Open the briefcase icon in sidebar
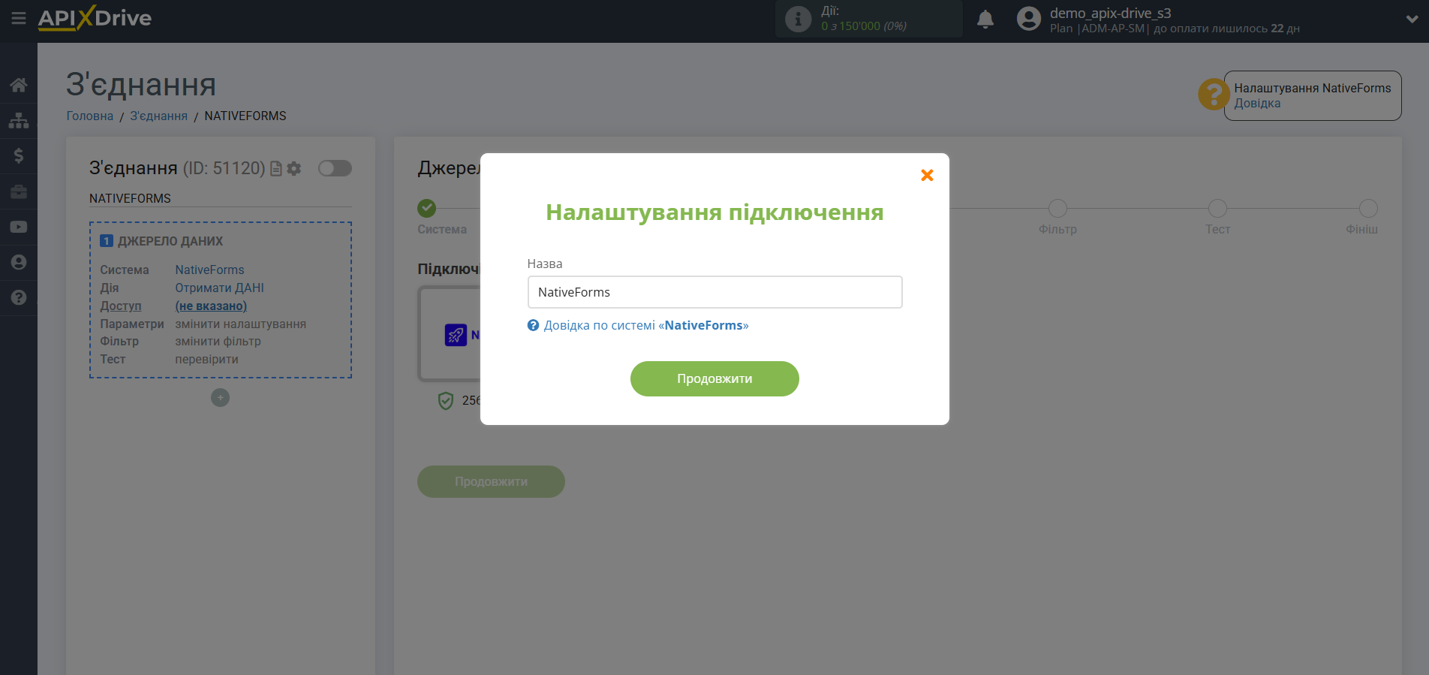This screenshot has width=1429, height=675. tap(19, 191)
